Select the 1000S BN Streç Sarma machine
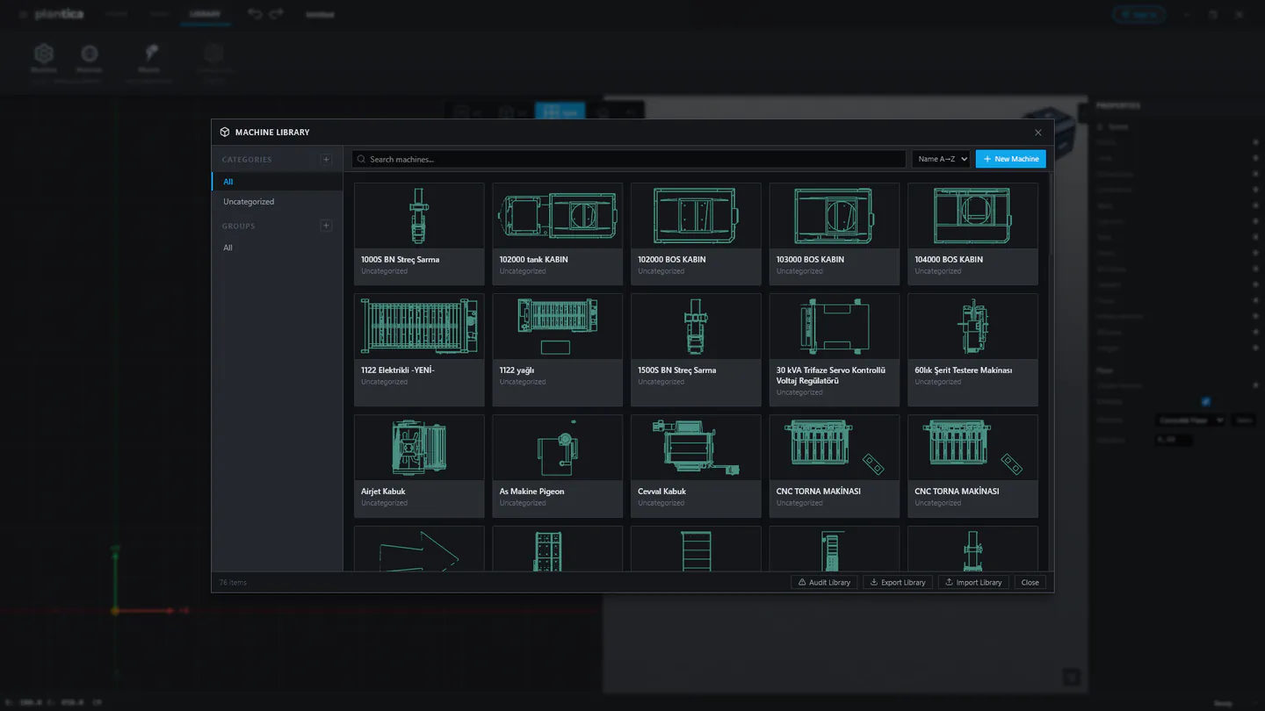Viewport: 1265px width, 711px height. click(x=419, y=233)
